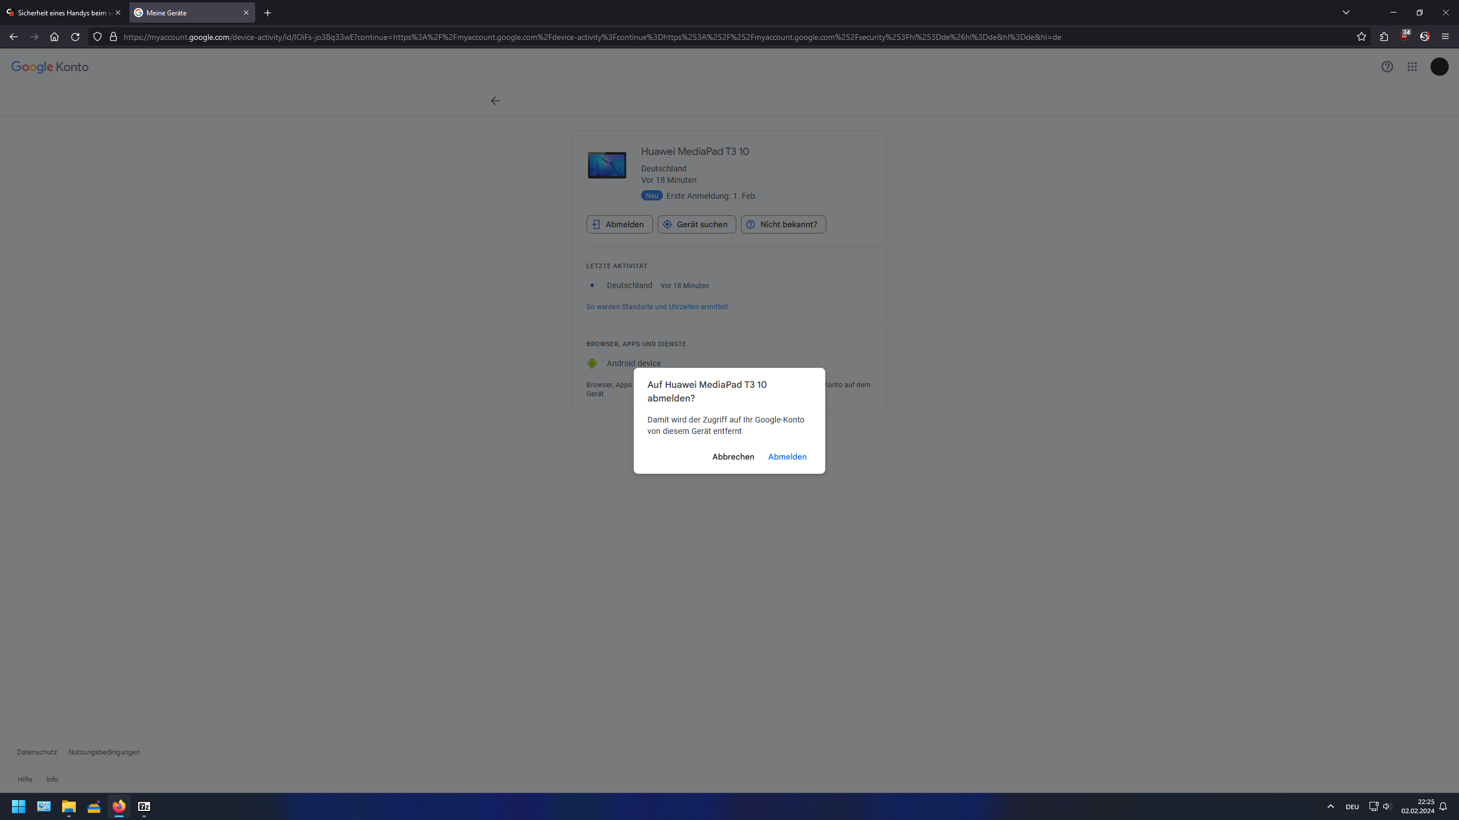Expand hidden system tray icons

coord(1331,806)
